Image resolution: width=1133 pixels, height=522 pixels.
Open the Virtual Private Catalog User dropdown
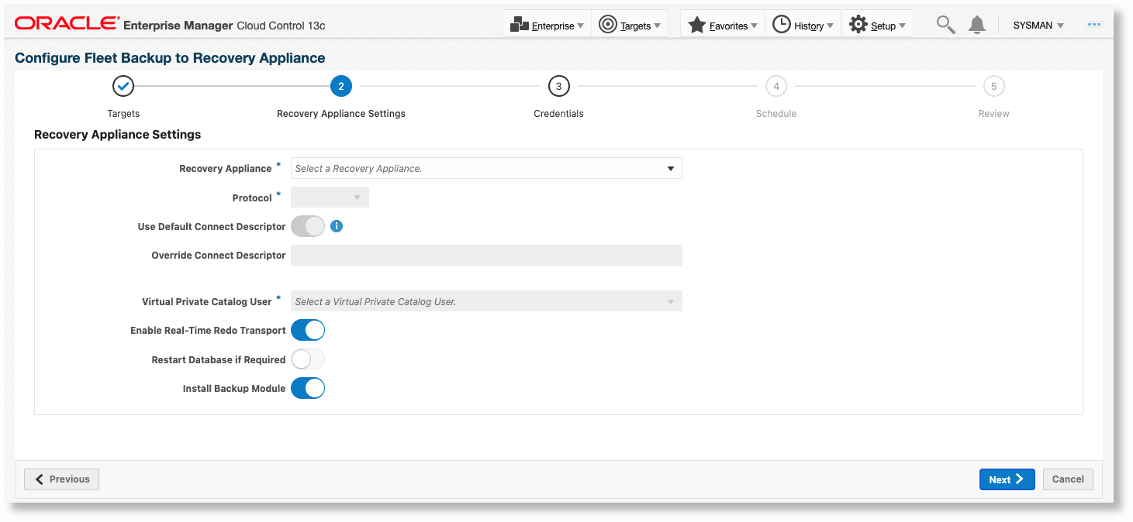click(x=670, y=300)
